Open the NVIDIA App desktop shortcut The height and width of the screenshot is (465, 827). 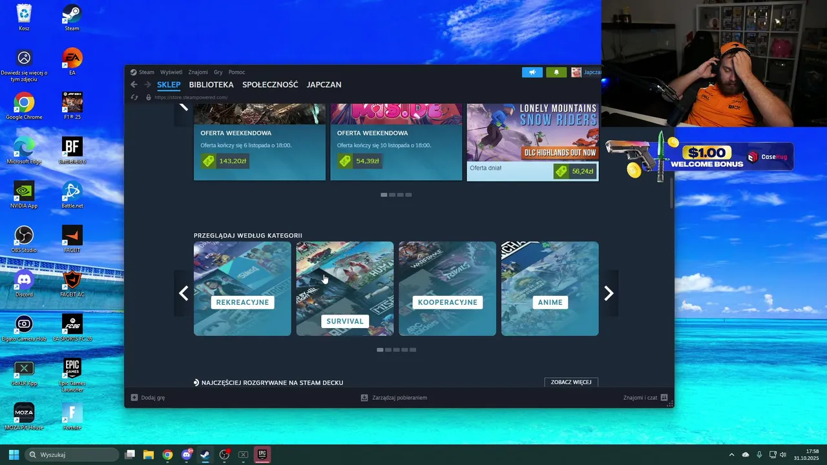tap(24, 195)
